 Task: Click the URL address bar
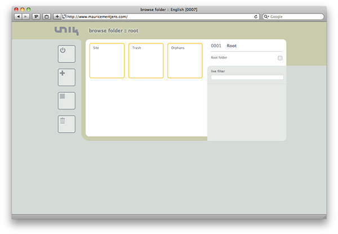point(160,16)
